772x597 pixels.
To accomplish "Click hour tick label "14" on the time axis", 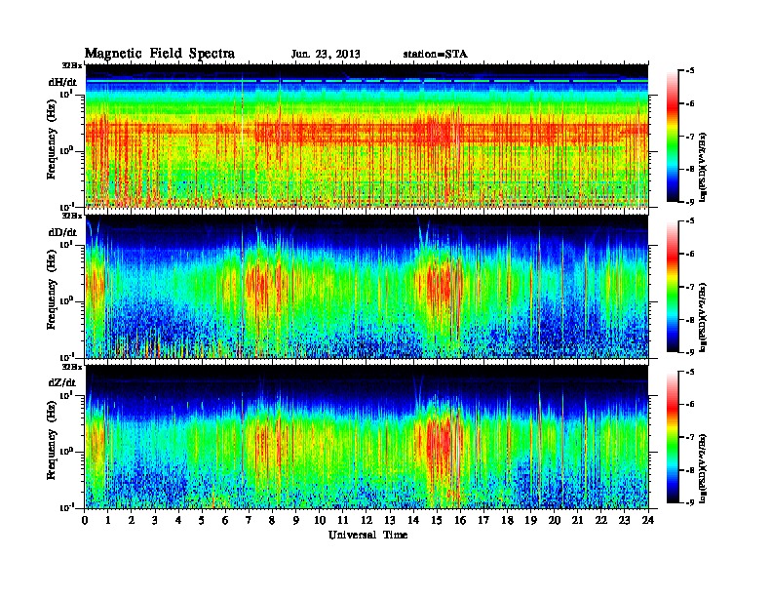I will tap(413, 520).
